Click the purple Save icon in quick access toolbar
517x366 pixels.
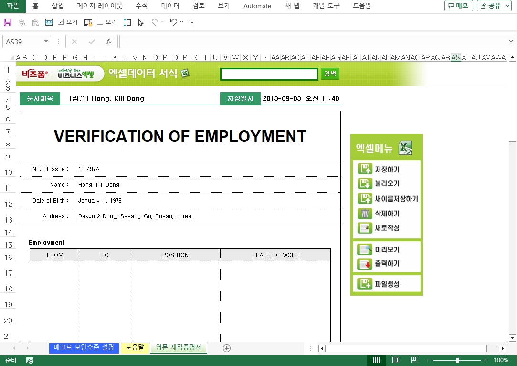[x=8, y=22]
